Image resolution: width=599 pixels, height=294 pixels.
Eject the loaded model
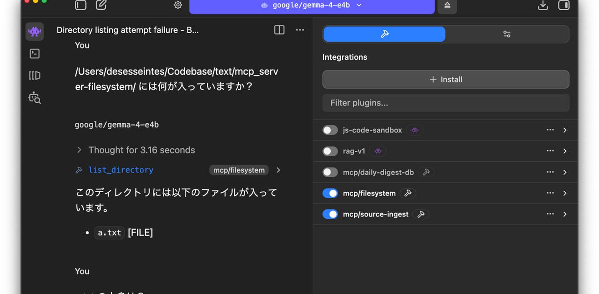coord(447,5)
